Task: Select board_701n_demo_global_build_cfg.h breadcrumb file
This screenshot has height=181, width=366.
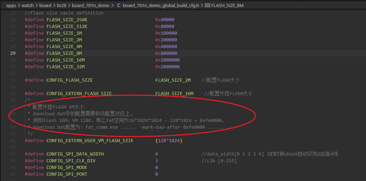Action: [x=161, y=5]
